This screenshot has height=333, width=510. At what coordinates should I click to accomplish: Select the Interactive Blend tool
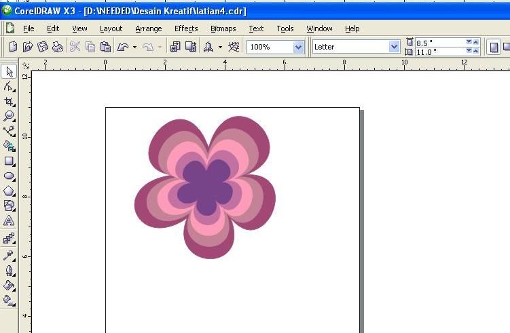click(x=9, y=239)
